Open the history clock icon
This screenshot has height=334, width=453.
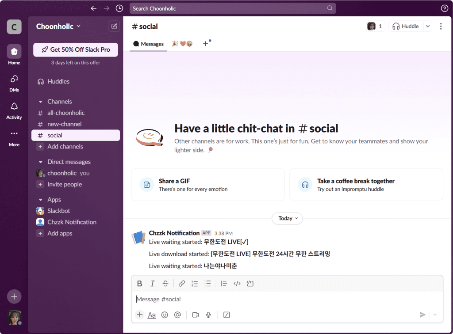[x=119, y=8]
